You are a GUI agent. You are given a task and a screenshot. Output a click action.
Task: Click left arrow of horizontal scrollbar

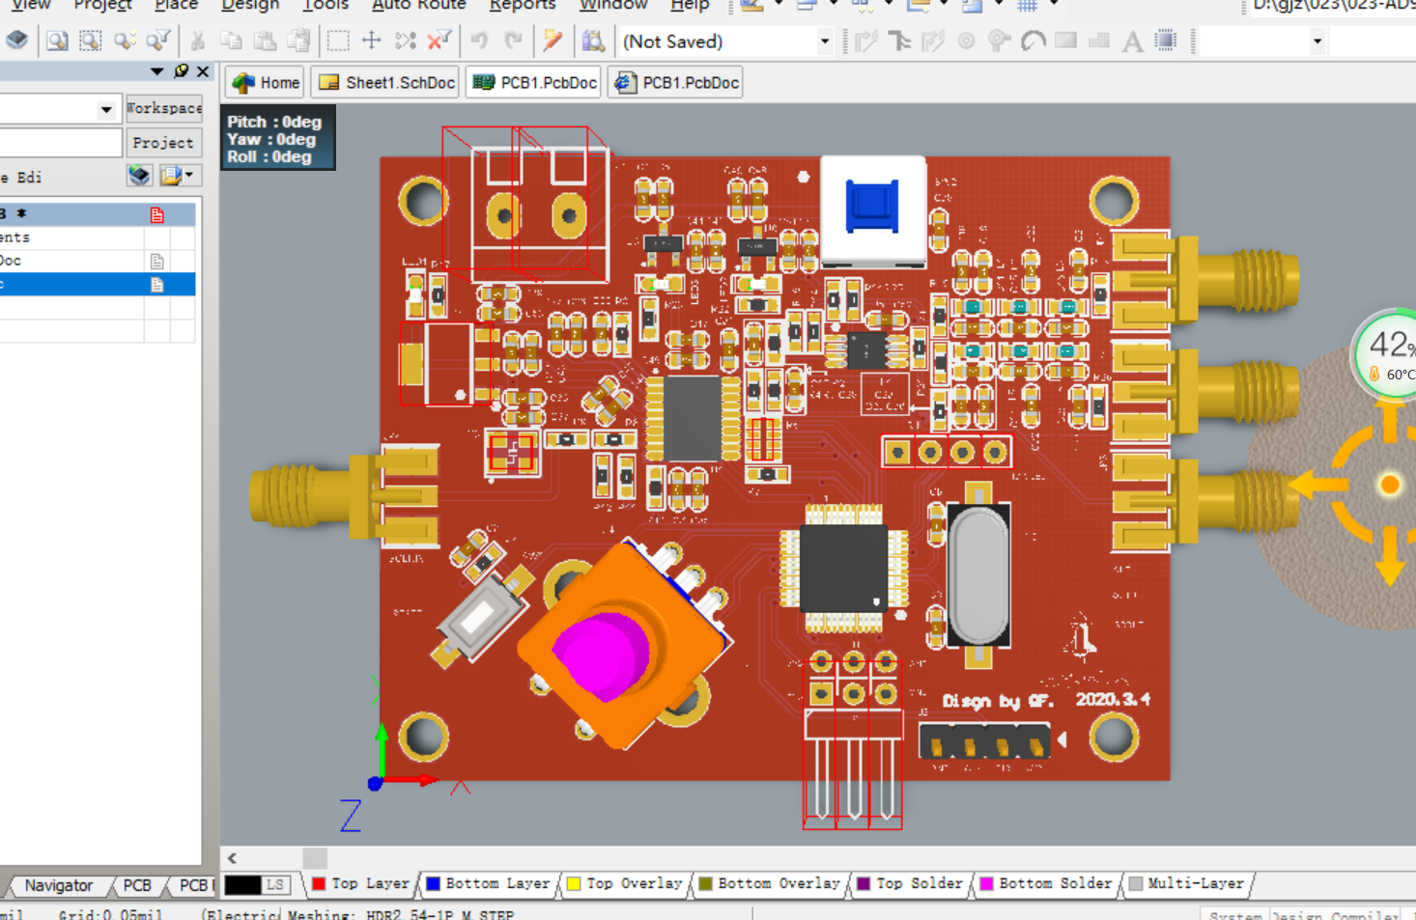(x=232, y=857)
